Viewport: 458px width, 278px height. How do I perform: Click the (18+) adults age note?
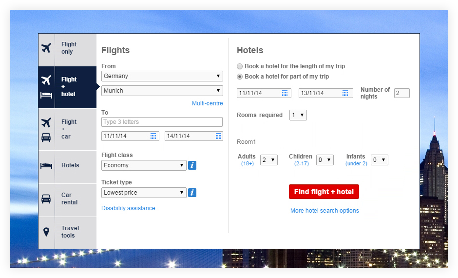coord(248,164)
